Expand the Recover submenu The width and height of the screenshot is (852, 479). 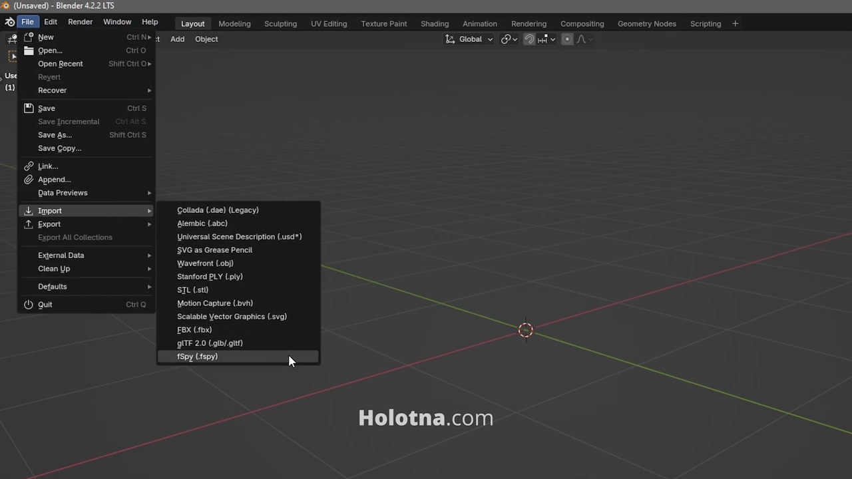coord(87,90)
